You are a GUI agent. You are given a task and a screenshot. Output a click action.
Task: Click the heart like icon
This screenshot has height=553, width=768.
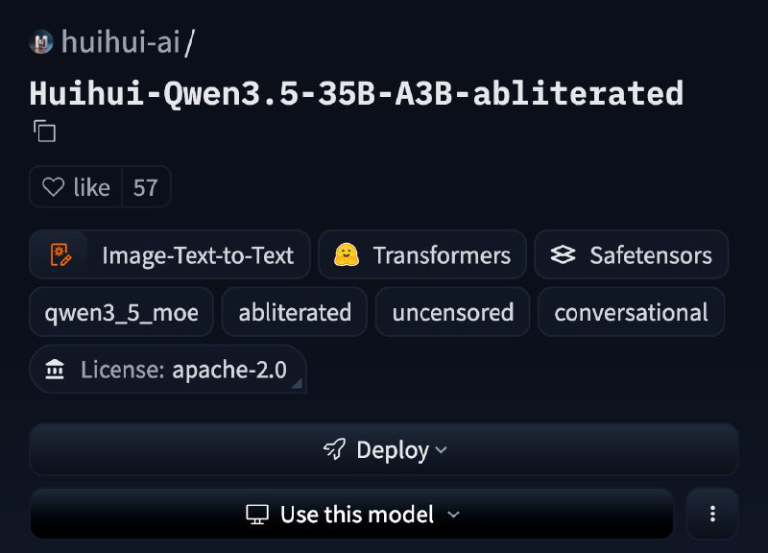(54, 187)
